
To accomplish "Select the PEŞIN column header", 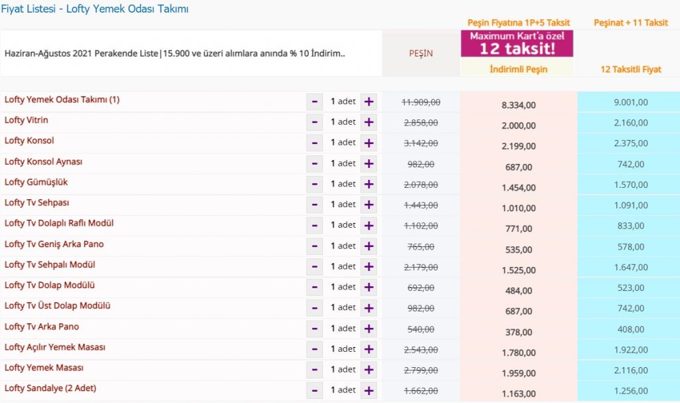I will coord(420,54).
